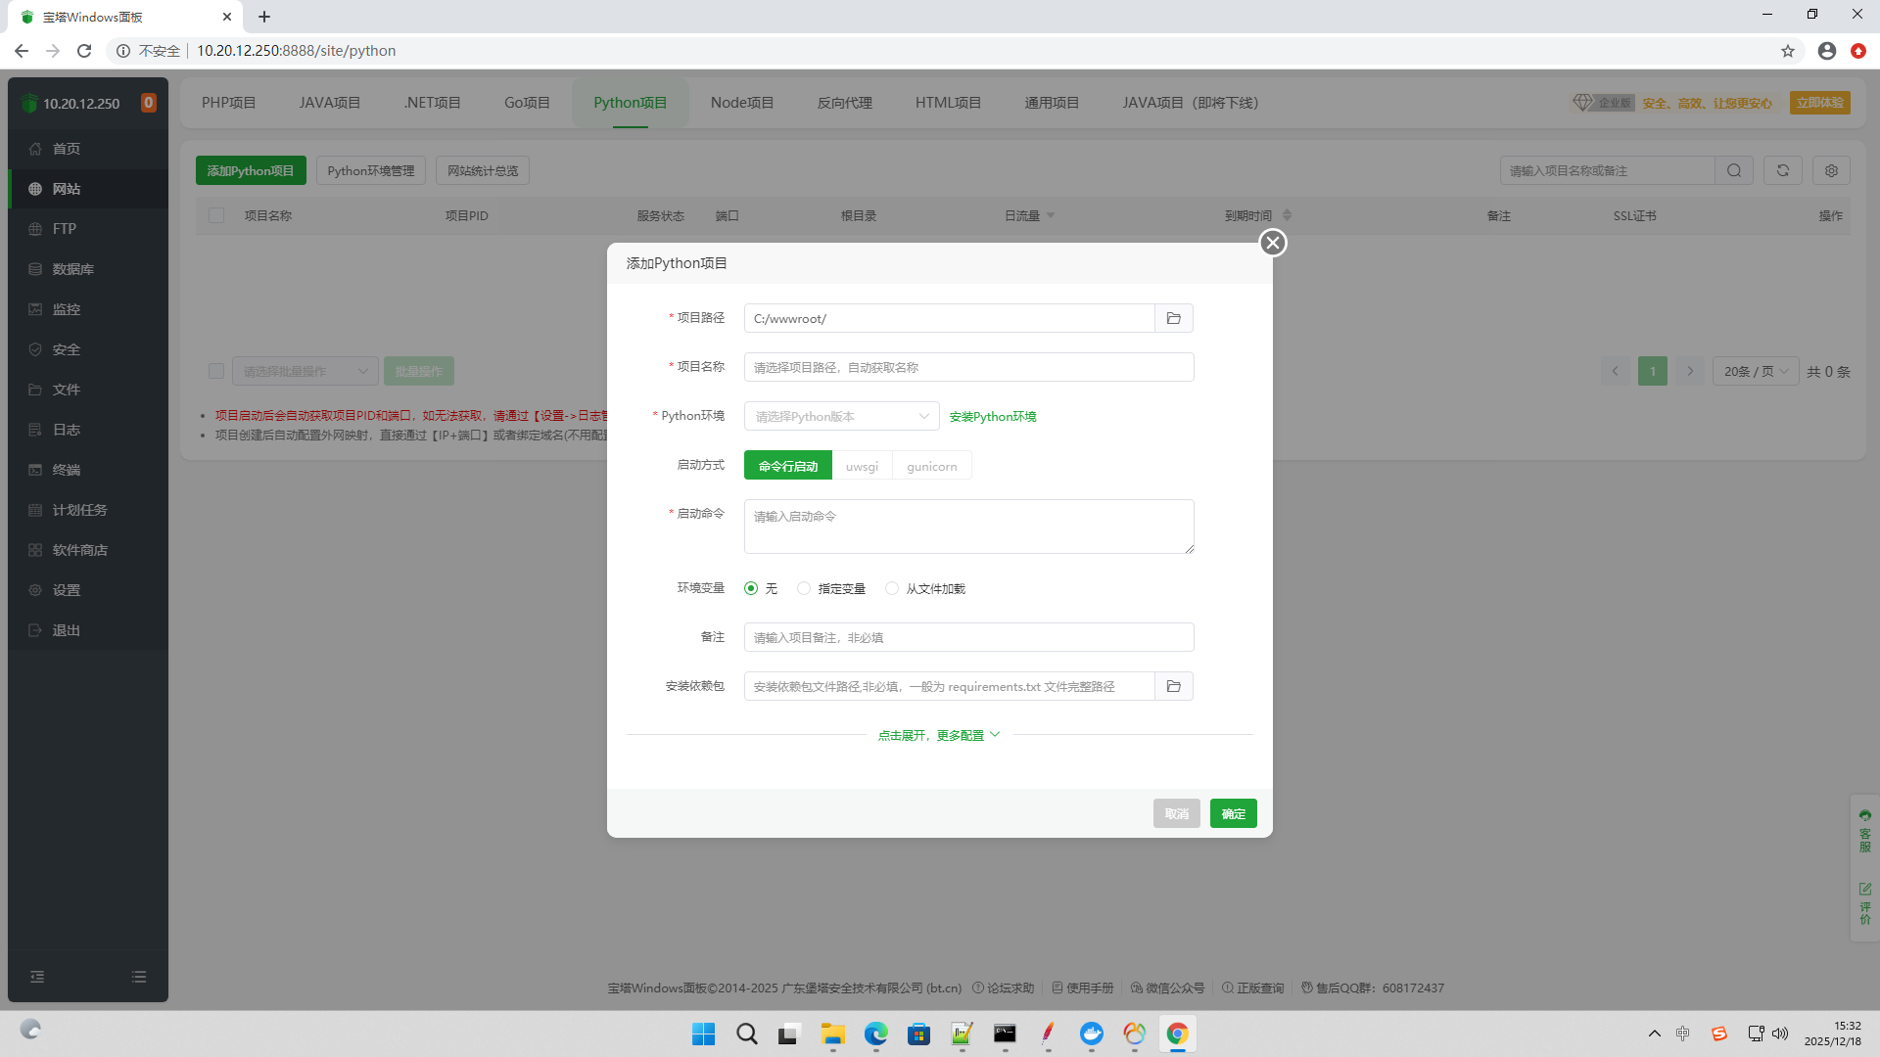Click the search magnifier icon in project list
The image size is (1880, 1057).
click(x=1733, y=170)
